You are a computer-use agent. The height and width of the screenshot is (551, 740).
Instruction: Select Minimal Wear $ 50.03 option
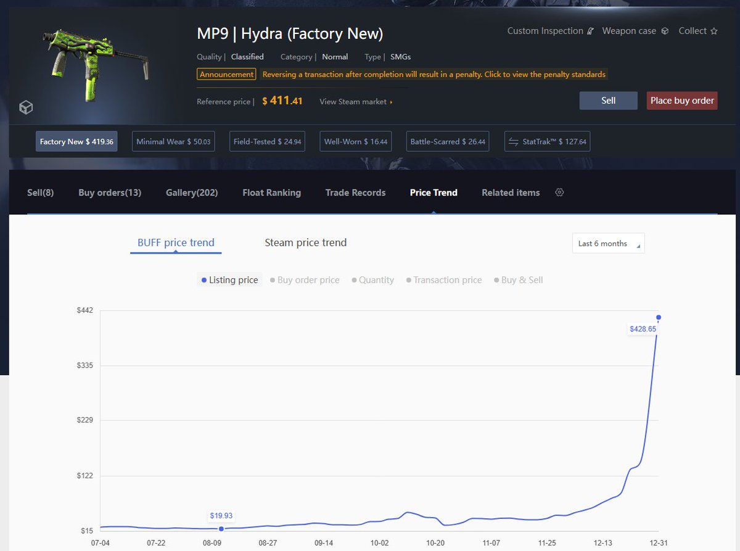coord(173,141)
